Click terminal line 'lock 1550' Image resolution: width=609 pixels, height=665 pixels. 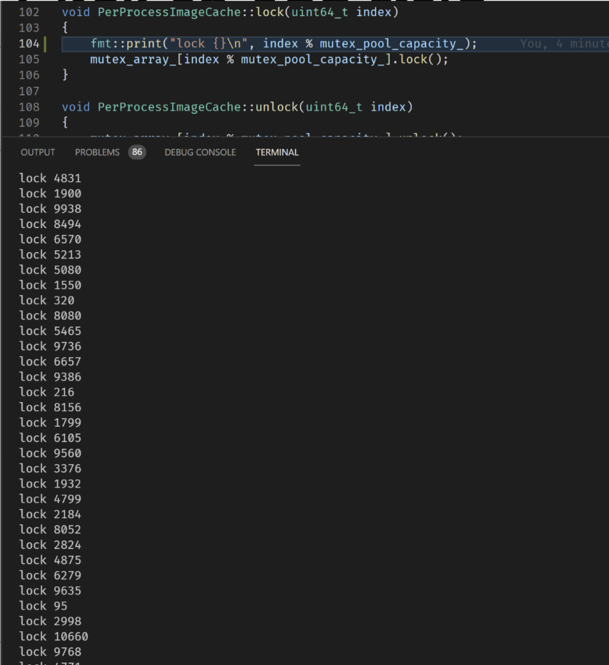tap(50, 285)
